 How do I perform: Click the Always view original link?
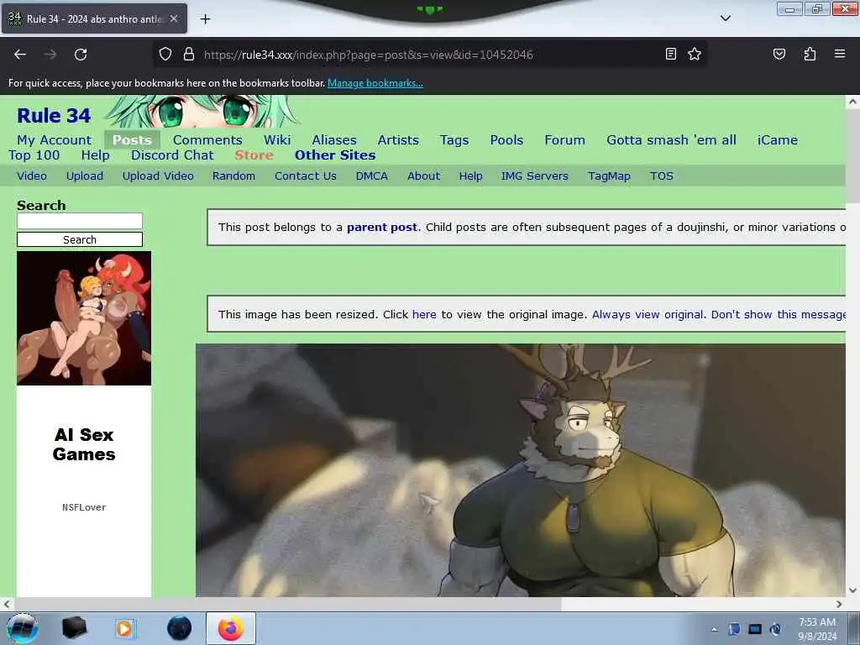(x=648, y=314)
